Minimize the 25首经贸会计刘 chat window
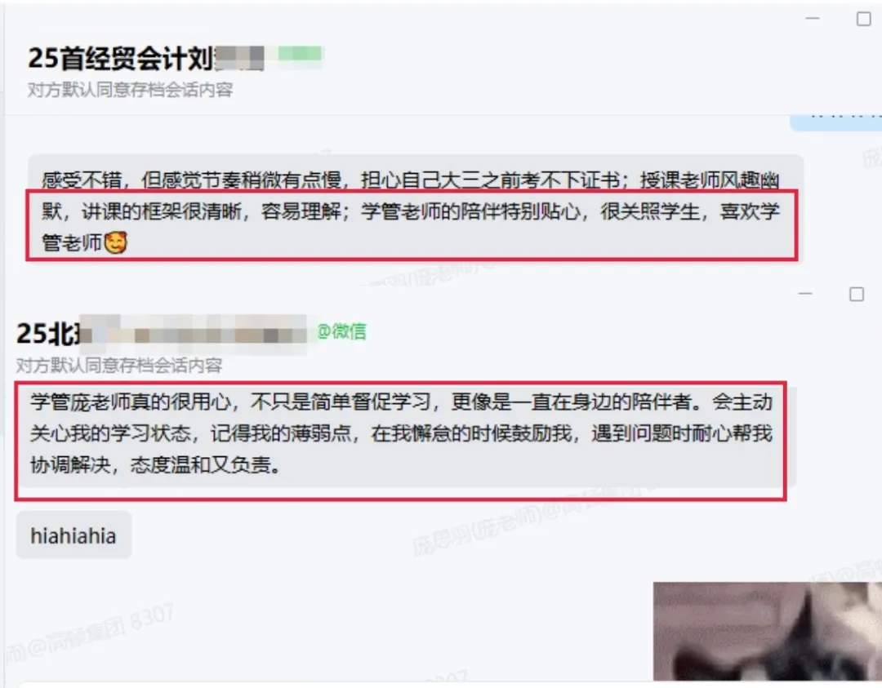Viewport: 882px width, 688px height. pyautogui.click(x=813, y=19)
